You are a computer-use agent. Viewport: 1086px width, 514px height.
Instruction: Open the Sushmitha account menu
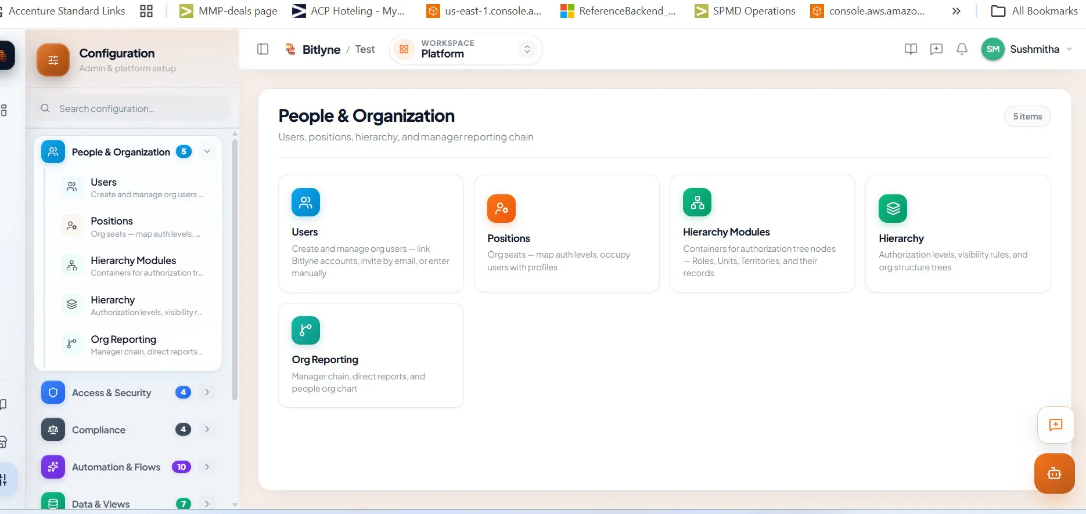coord(1027,49)
